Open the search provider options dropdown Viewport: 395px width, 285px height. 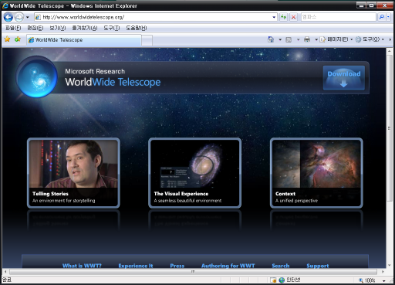click(x=388, y=17)
